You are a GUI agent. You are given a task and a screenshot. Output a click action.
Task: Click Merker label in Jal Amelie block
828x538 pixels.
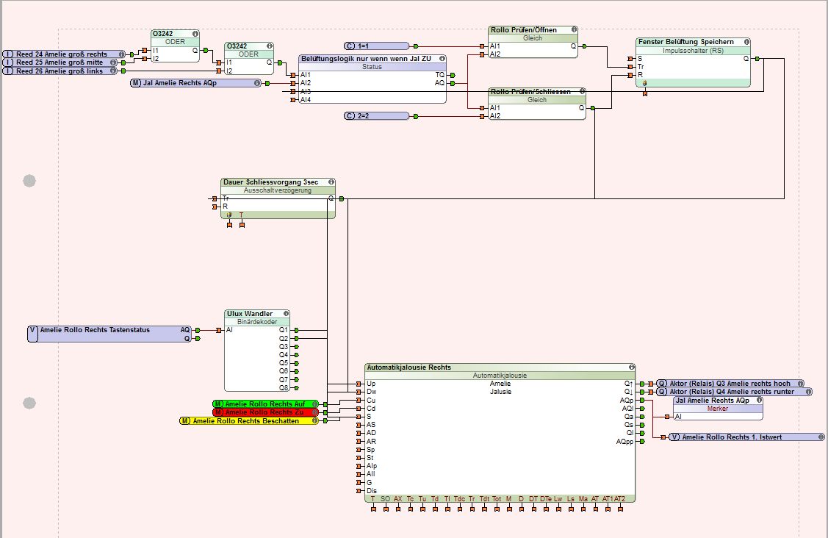(x=718, y=409)
